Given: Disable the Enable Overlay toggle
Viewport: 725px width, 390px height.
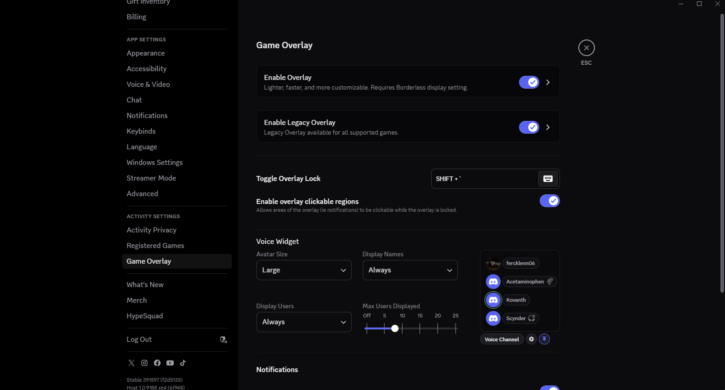Looking at the screenshot, I should point(529,82).
